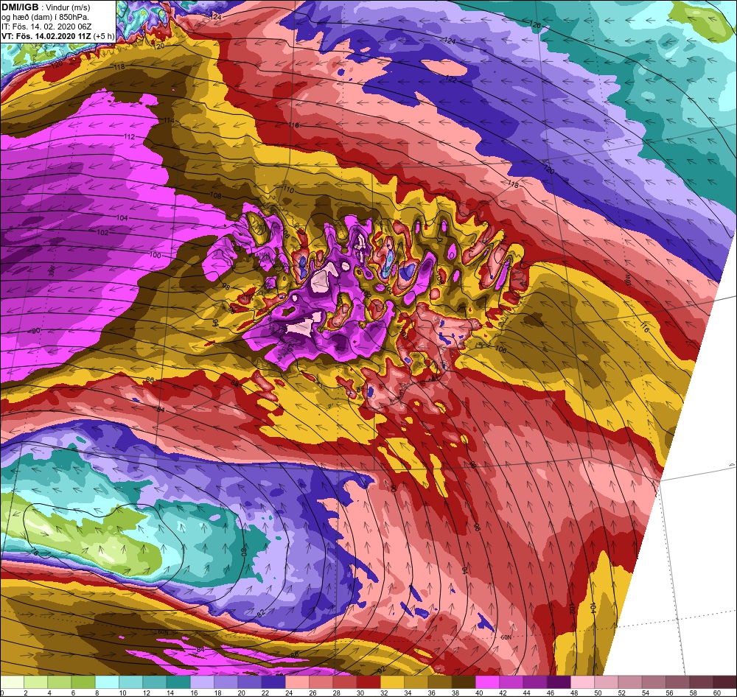Select the '110' contour label

click(289, 190)
